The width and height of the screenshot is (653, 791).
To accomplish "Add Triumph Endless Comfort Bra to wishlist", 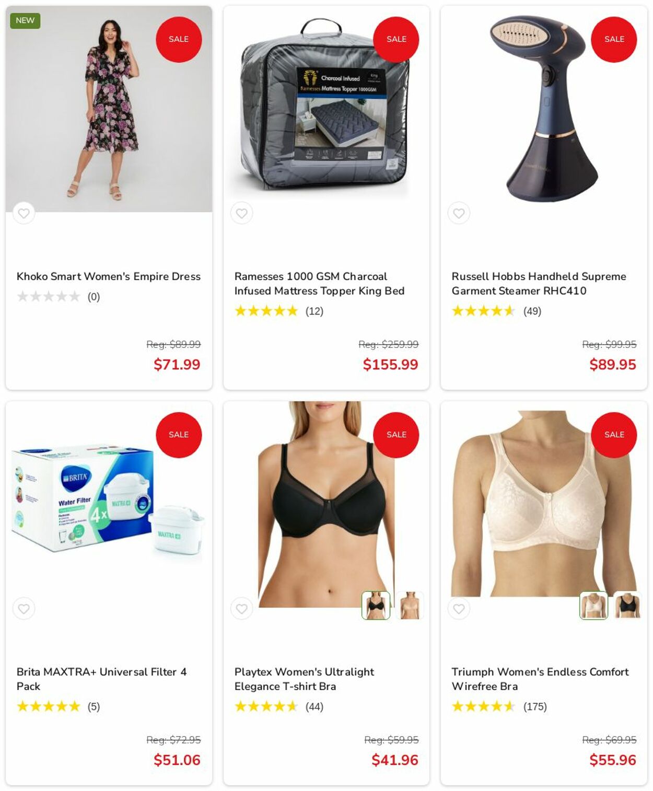I will coord(459,609).
